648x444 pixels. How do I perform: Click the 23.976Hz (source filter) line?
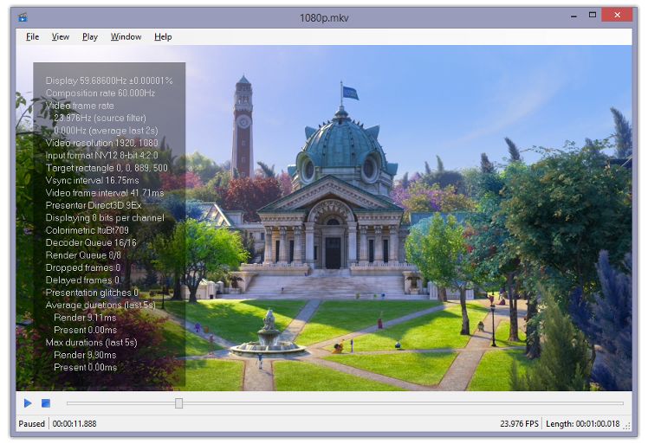pos(100,118)
